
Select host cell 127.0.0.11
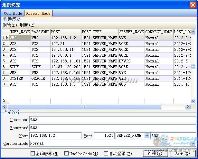point(66,50)
